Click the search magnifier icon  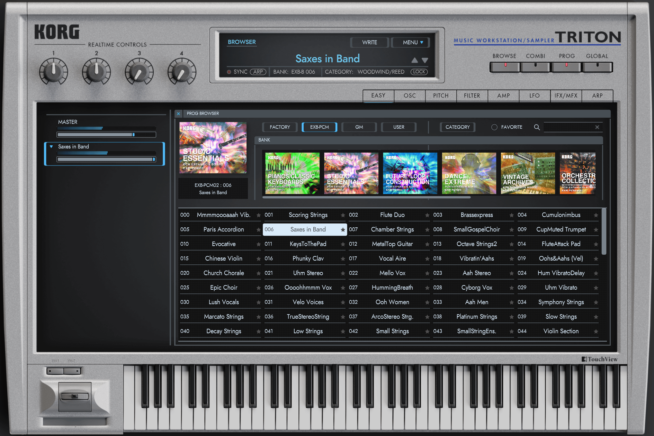537,127
